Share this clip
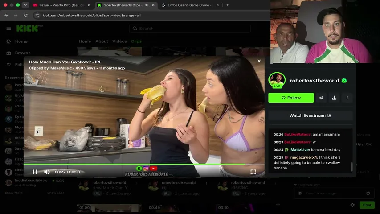The width and height of the screenshot is (380, 214). click(321, 98)
